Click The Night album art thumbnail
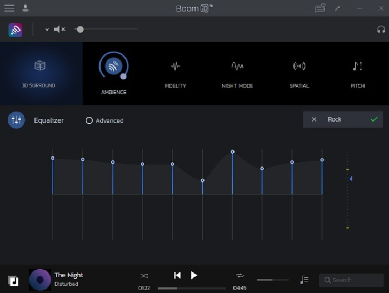389x293 pixels. tap(40, 280)
